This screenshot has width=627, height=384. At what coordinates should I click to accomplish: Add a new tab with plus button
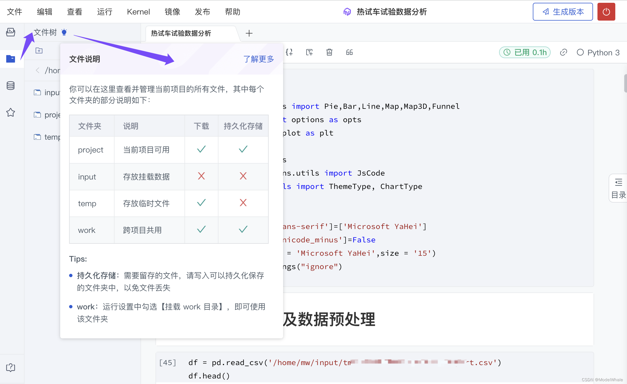pyautogui.click(x=249, y=33)
